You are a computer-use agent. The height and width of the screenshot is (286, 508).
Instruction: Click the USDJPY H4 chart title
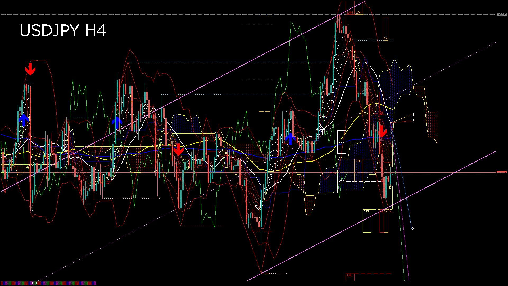coord(63,30)
